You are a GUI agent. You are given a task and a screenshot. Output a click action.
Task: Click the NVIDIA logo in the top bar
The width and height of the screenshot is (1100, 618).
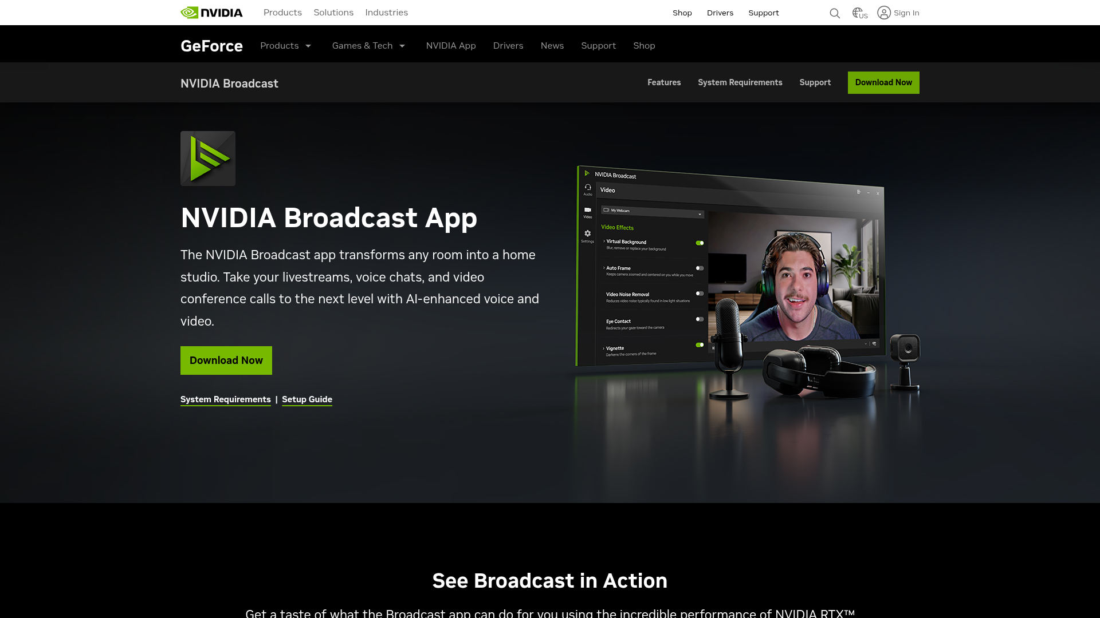(x=211, y=12)
